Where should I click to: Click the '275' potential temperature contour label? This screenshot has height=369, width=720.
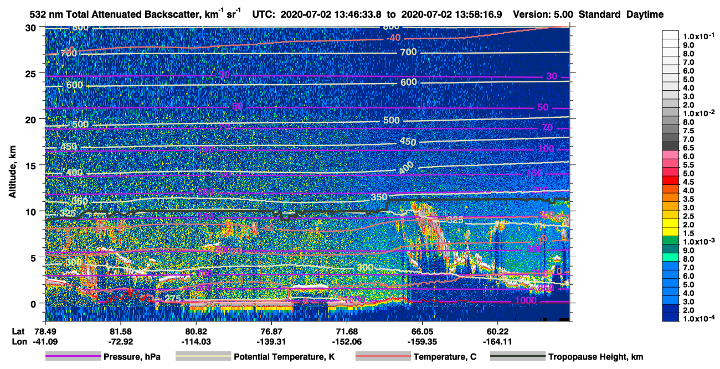click(x=174, y=299)
